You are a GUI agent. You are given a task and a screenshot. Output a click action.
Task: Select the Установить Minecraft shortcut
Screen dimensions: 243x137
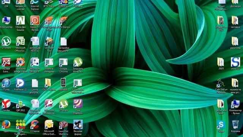click(x=78, y=86)
